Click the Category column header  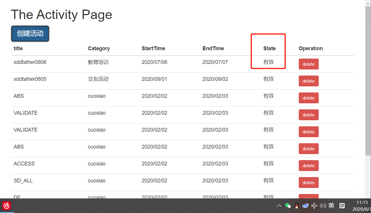[99, 48]
